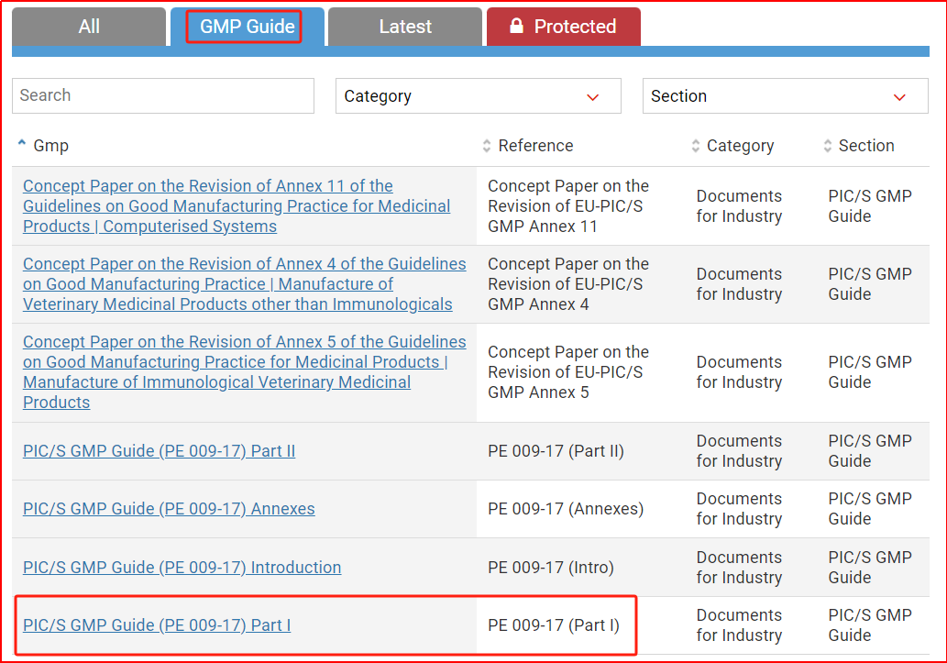This screenshot has width=947, height=663.
Task: Open Annex 5 Immunological Veterinary concept paper
Action: click(x=244, y=362)
